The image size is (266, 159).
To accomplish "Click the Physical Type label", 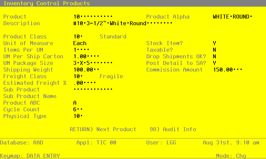I will (x=25, y=116).
